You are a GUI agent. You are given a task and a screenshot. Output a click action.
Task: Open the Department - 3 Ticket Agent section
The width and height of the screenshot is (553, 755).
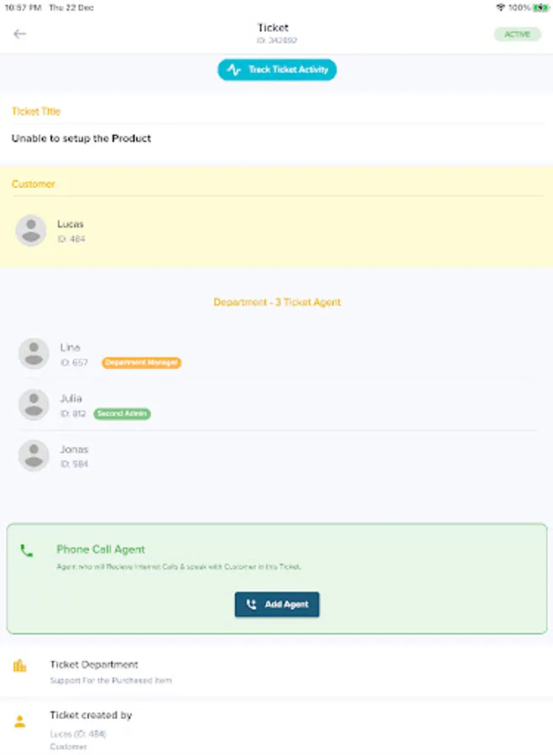tap(276, 302)
